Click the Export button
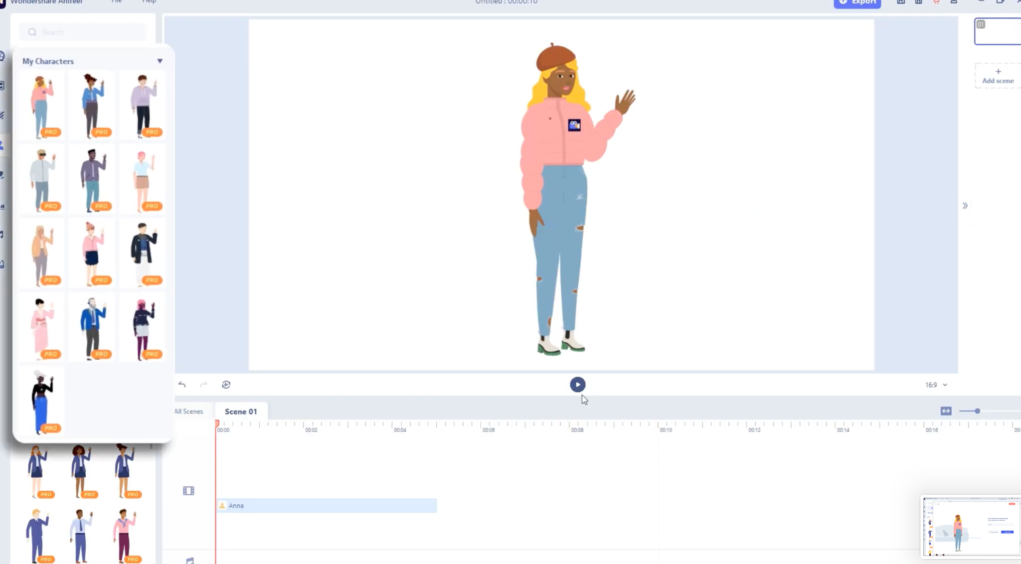1021x564 pixels. click(857, 3)
